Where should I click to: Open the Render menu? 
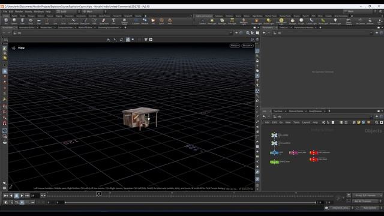click(x=19, y=11)
